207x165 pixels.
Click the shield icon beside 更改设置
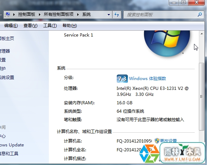pos(157,141)
